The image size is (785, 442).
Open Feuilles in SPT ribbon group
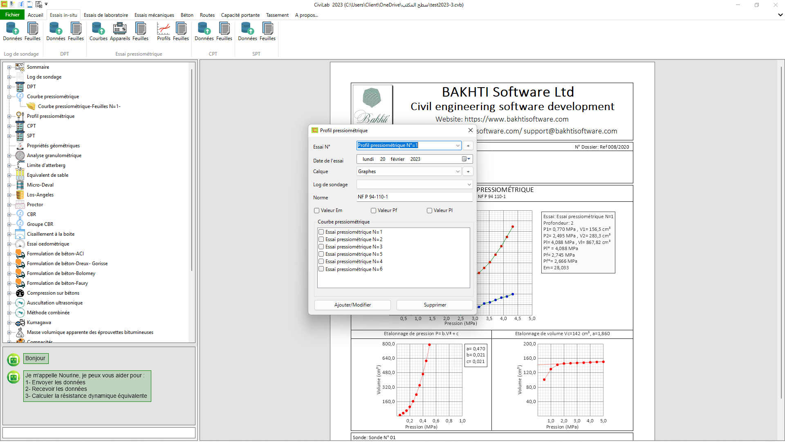(267, 32)
